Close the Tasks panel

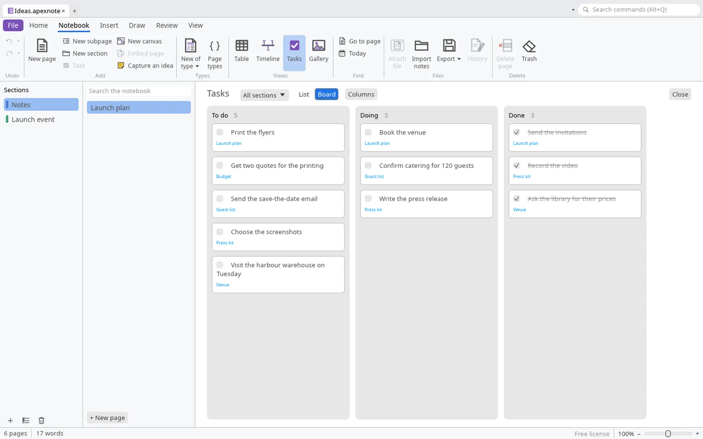pyautogui.click(x=680, y=94)
